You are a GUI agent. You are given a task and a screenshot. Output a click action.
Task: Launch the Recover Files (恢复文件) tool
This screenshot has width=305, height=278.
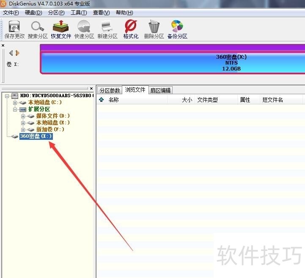pos(61,29)
